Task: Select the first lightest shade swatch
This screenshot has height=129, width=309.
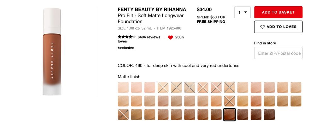Action: tap(123, 87)
